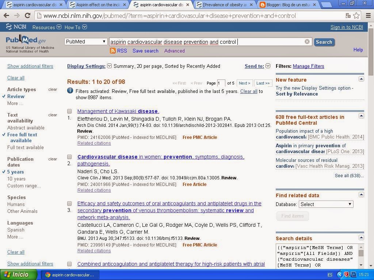Click the NCBI logo

point(16,27)
